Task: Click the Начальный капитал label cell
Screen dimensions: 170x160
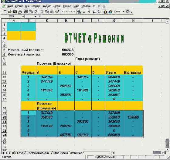Action: (x=25, y=50)
